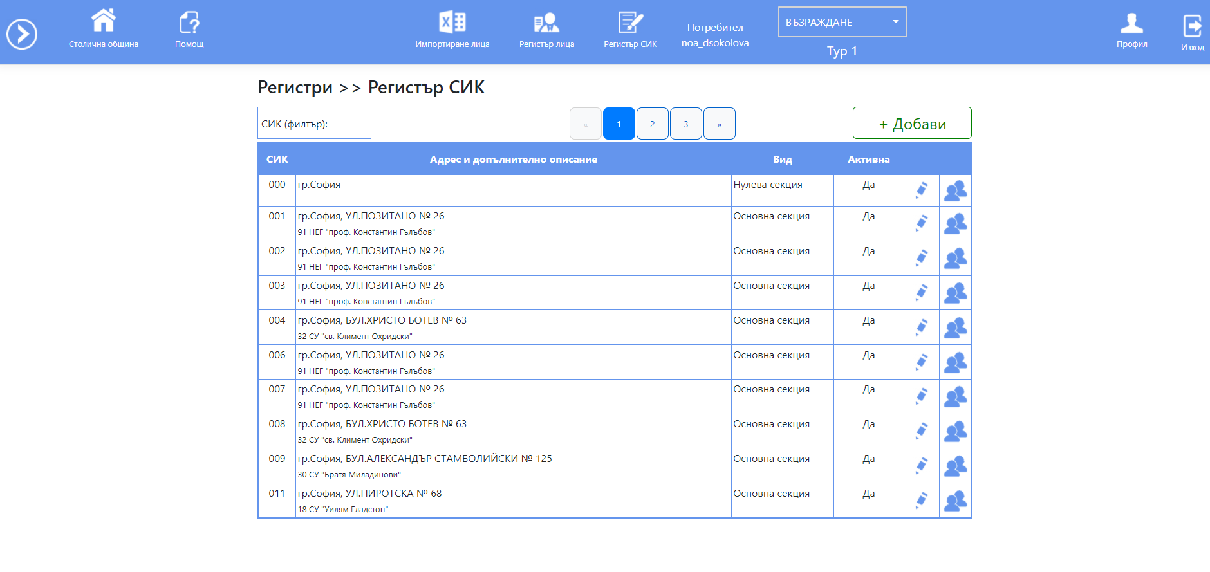
Task: Open people list for section 000
Action: coord(955,190)
